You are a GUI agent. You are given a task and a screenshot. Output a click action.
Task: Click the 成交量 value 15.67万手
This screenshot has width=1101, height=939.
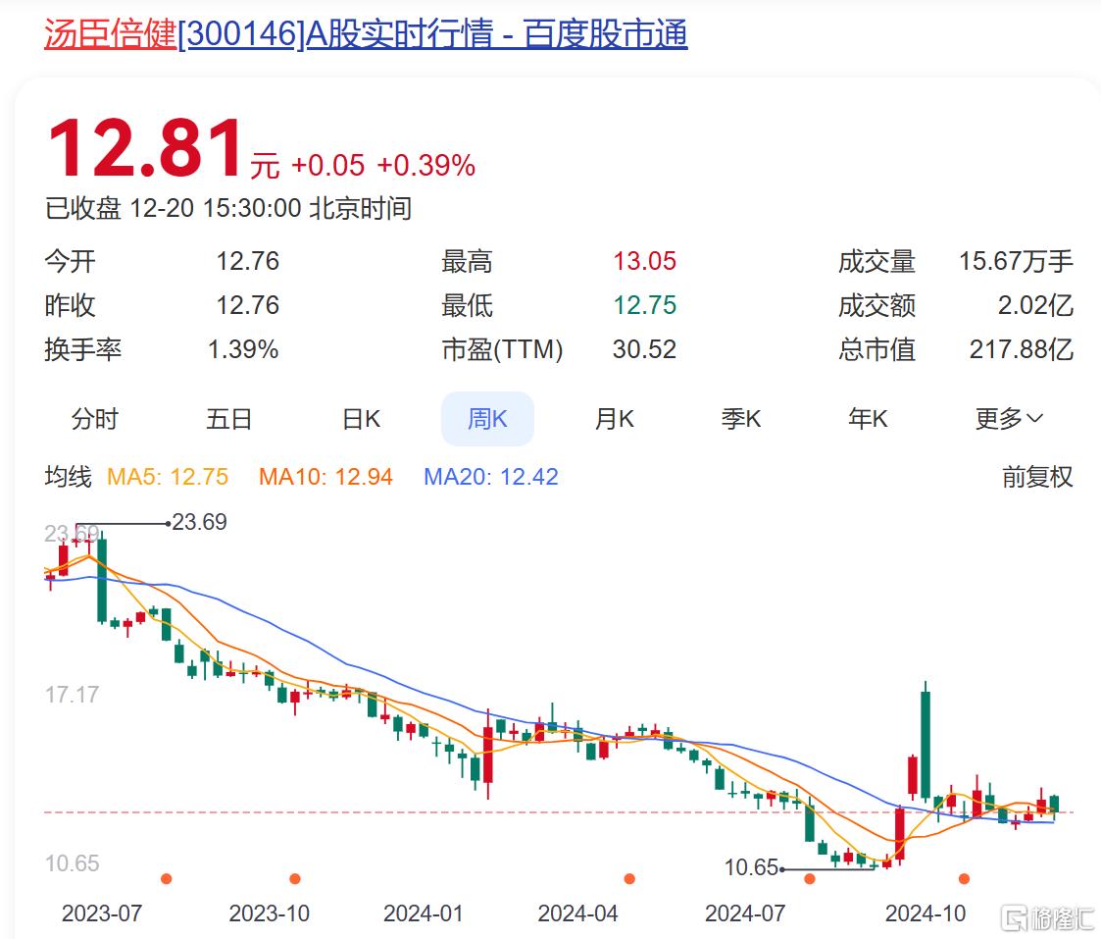point(1016,261)
